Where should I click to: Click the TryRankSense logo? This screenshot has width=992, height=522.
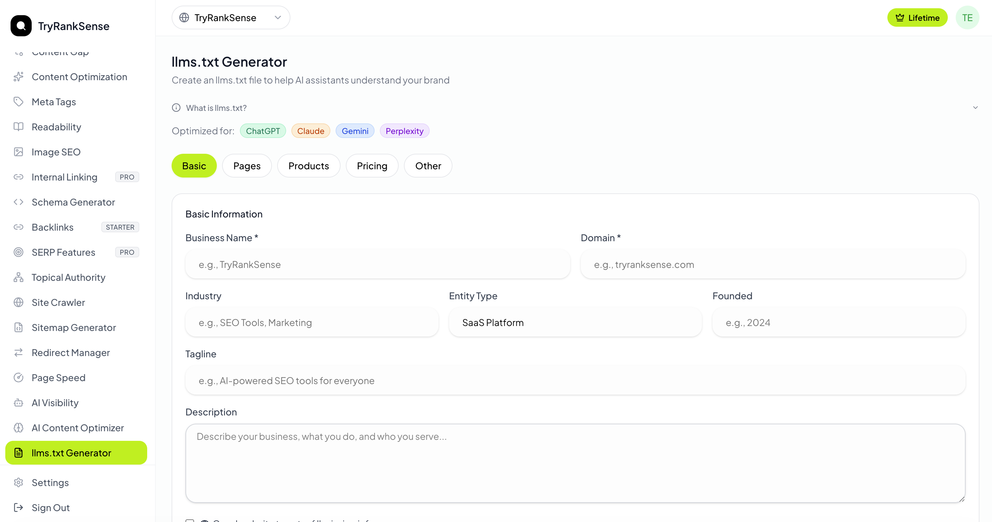60,26
